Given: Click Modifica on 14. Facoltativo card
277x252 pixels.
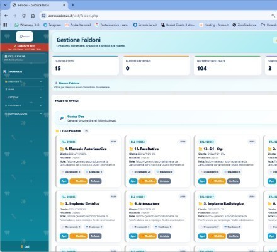Looking at the screenshot, I should coord(147,181).
